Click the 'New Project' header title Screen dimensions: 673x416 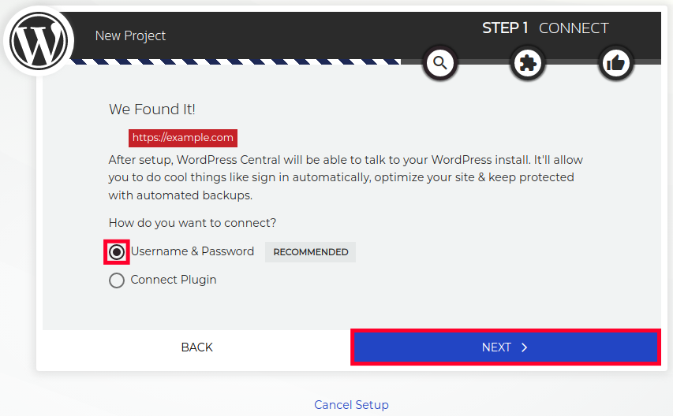point(130,35)
